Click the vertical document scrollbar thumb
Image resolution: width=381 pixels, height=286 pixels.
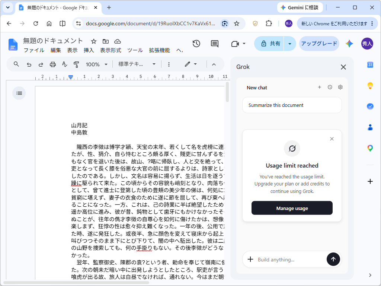point(227,92)
